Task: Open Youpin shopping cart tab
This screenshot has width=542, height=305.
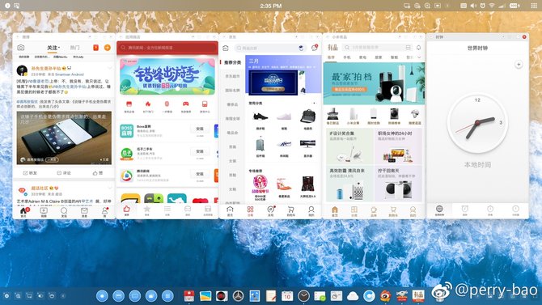Action: tap(393, 211)
